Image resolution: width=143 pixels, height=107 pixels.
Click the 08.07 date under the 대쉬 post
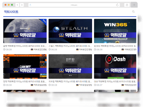[x=99, y=85]
